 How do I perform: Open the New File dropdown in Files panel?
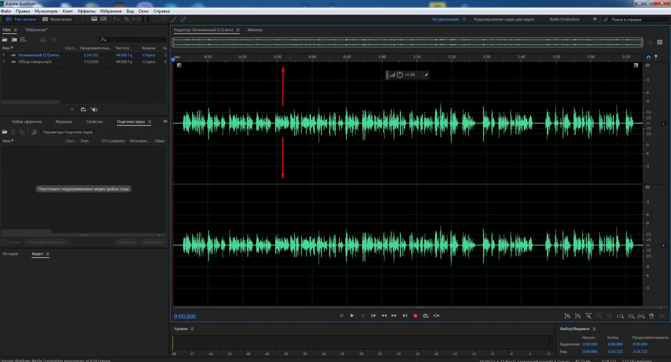pyautogui.click(x=24, y=40)
